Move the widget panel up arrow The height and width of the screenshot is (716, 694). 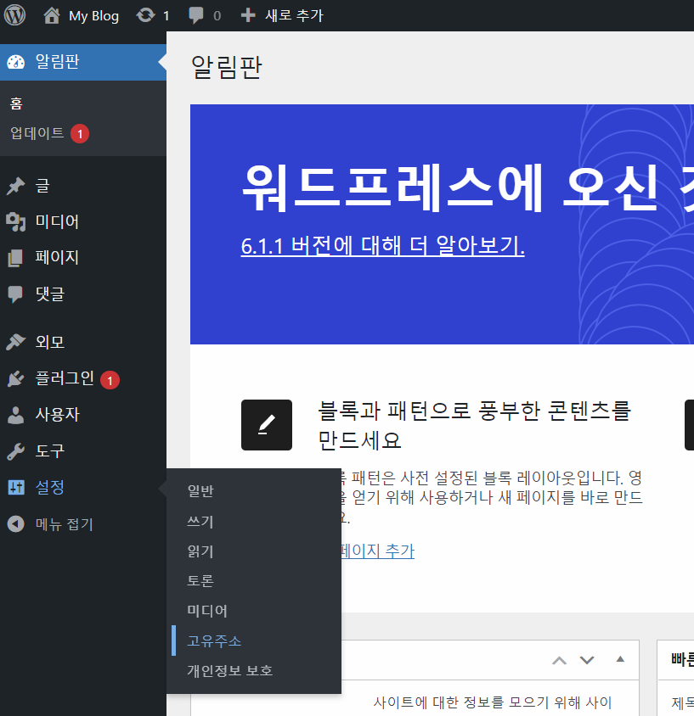pos(559,660)
